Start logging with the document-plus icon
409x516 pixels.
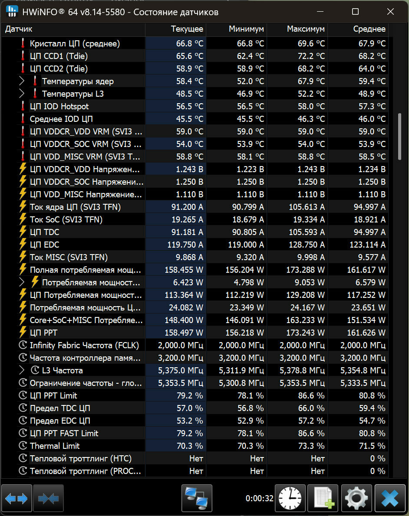coord(323,498)
